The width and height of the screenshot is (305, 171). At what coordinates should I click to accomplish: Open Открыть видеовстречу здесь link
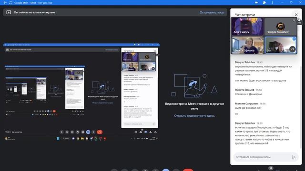(x=194, y=116)
